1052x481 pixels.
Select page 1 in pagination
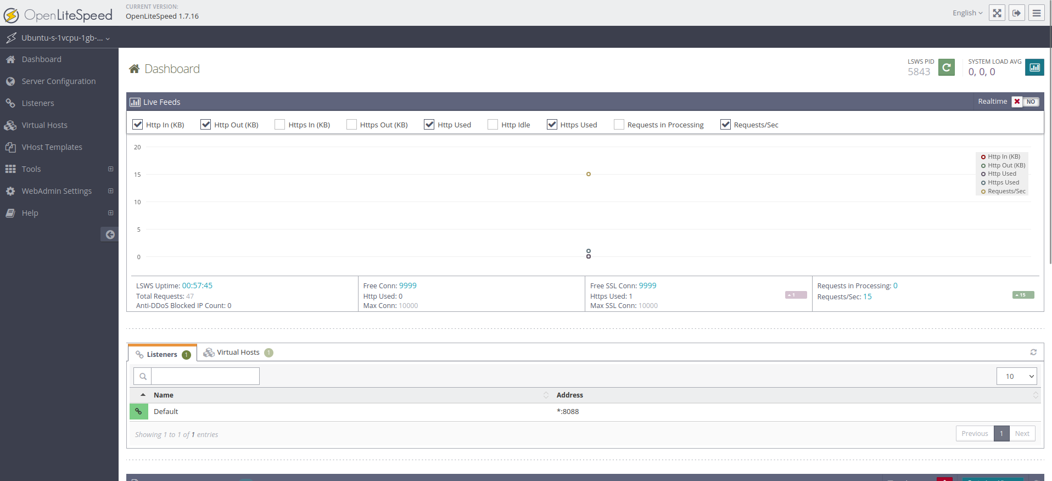coord(1001,433)
